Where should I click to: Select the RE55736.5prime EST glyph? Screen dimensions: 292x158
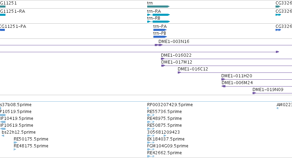tap(151, 115)
